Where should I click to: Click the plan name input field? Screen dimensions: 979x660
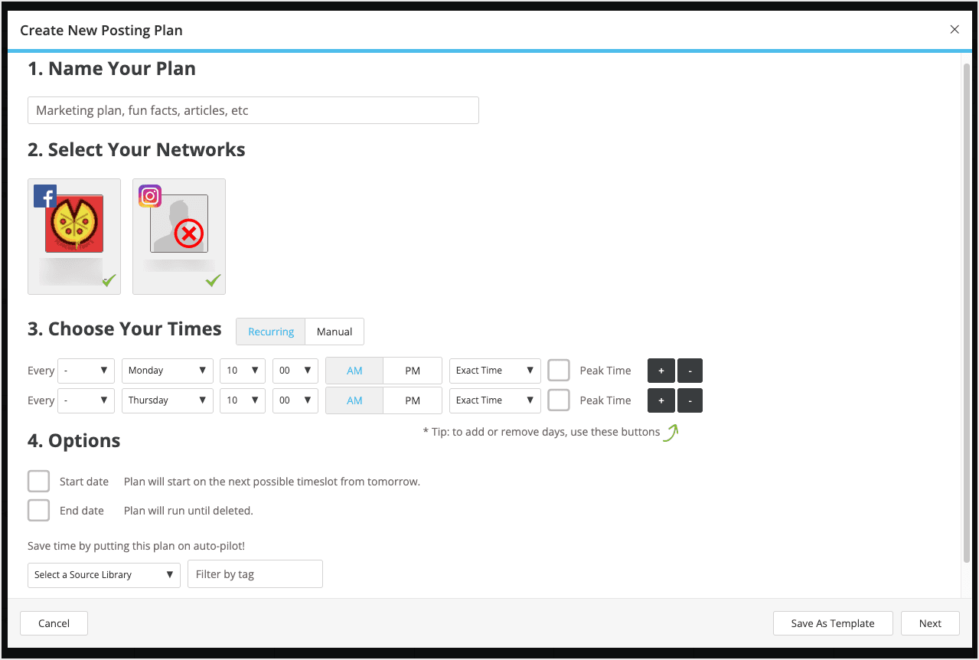253,110
